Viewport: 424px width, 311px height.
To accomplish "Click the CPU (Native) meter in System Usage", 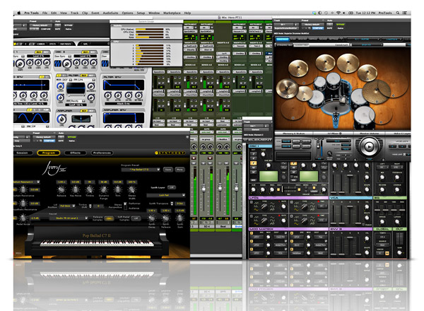I will click(x=150, y=29).
